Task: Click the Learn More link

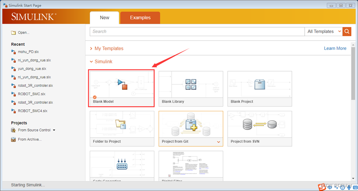Action: 335,48
